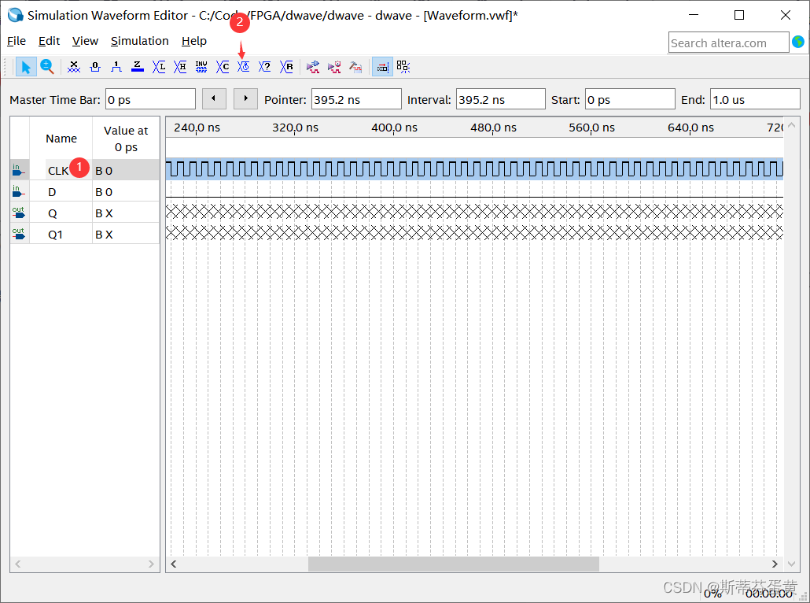Click the CLK value B 0 cell
The image size is (810, 603).
126,171
